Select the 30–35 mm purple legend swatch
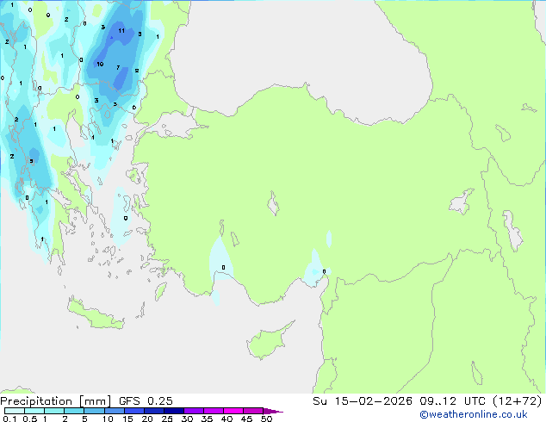 click(193, 411)
